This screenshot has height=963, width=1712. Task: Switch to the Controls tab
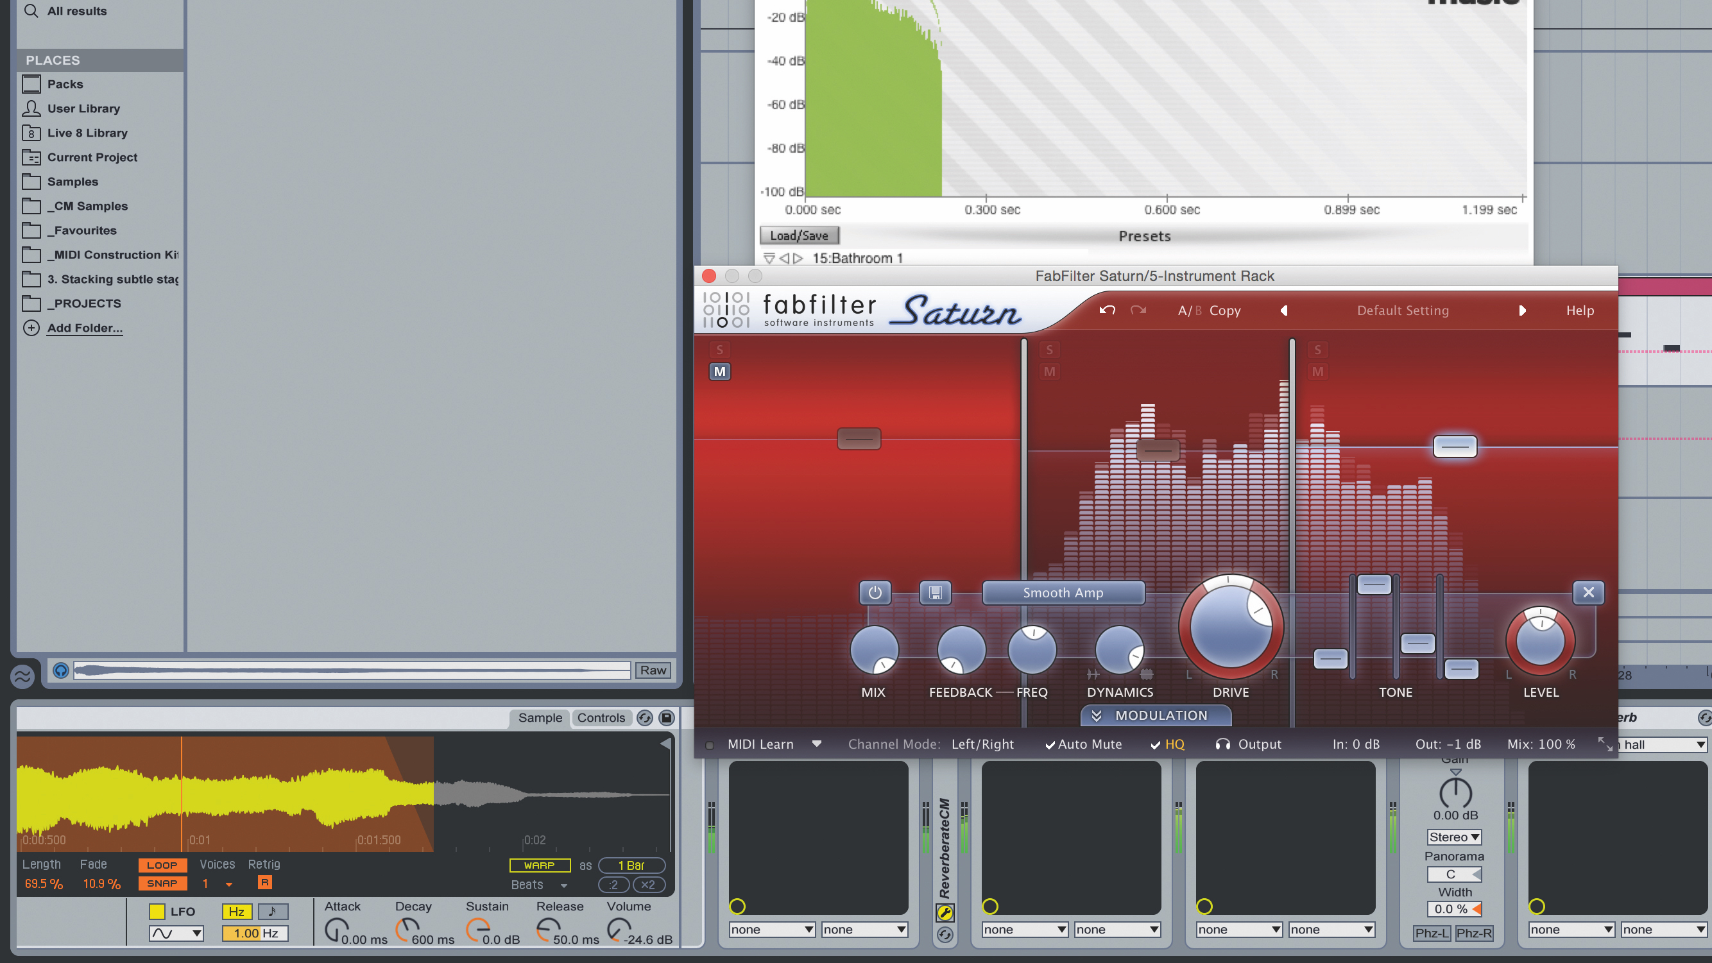pos(601,718)
